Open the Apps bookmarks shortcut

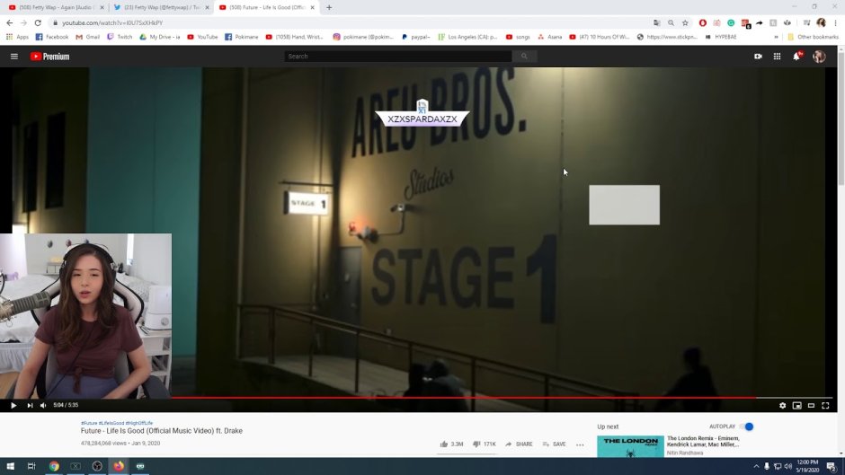pyautogui.click(x=17, y=37)
